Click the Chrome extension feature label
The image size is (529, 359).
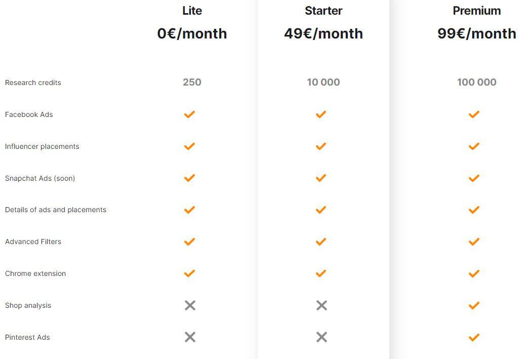(35, 273)
